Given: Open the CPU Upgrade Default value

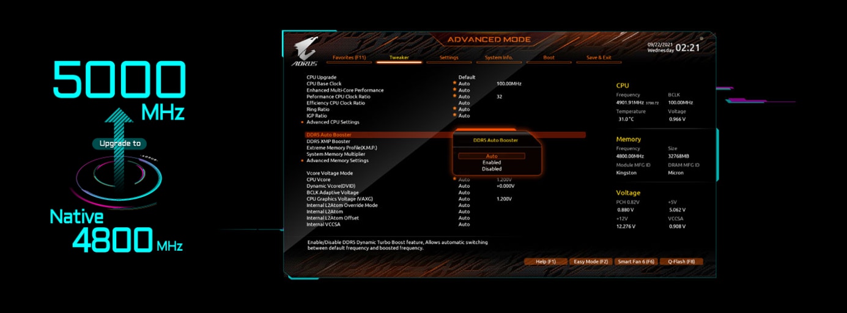Looking at the screenshot, I should pyautogui.click(x=467, y=77).
